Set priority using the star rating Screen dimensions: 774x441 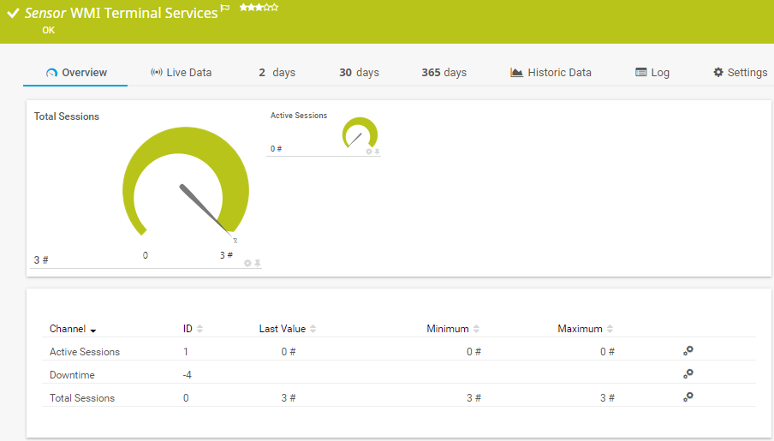[259, 7]
